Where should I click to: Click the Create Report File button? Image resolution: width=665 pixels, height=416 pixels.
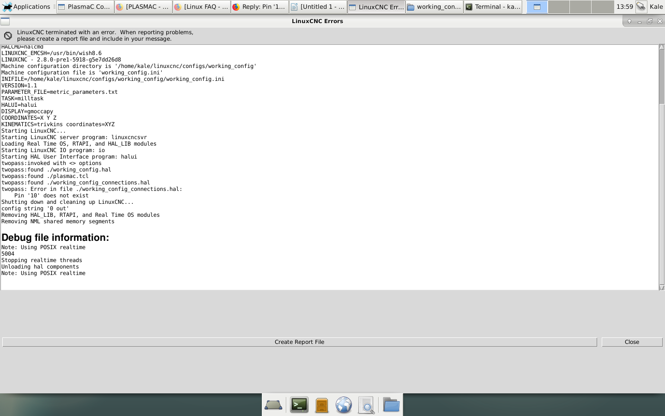[x=299, y=342]
